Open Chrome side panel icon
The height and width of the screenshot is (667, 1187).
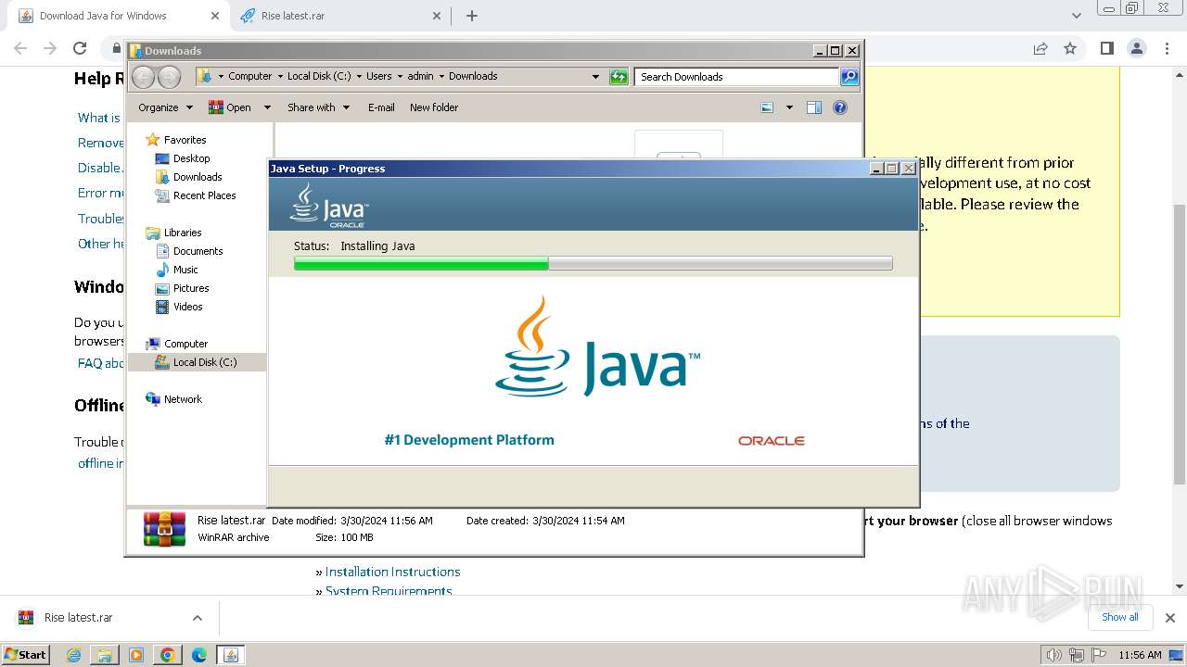click(1106, 48)
